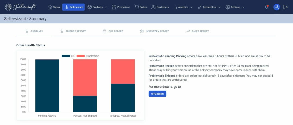This screenshot has width=293, height=125.
Task: Click the Promotions gift icon
Action: point(114,7)
